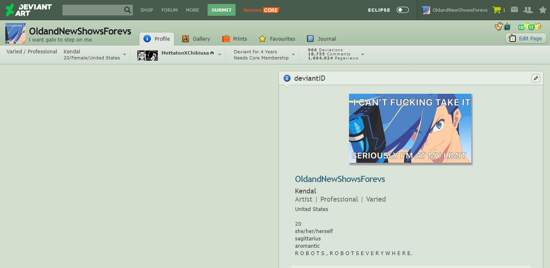
Task: Expand the statistics dropdown arrow
Action: [x=363, y=55]
